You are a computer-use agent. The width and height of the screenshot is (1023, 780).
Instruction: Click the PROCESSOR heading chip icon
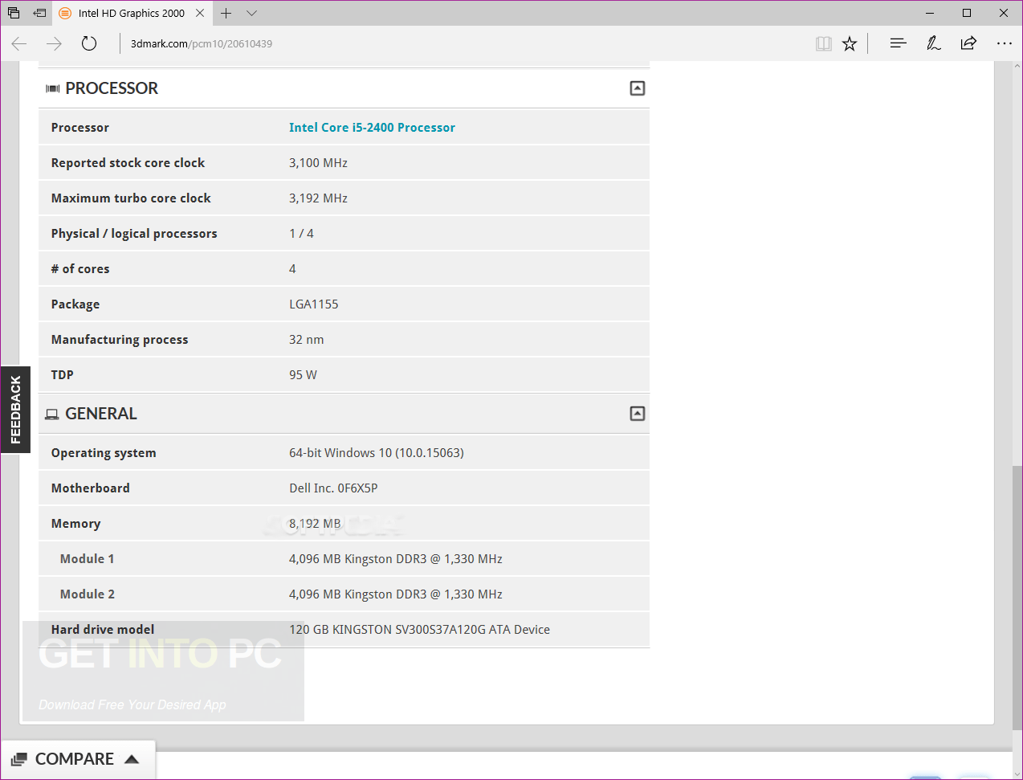(53, 88)
